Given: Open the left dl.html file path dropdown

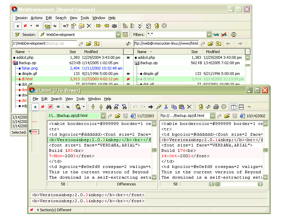Looking at the screenshot, I should tap(103, 116).
